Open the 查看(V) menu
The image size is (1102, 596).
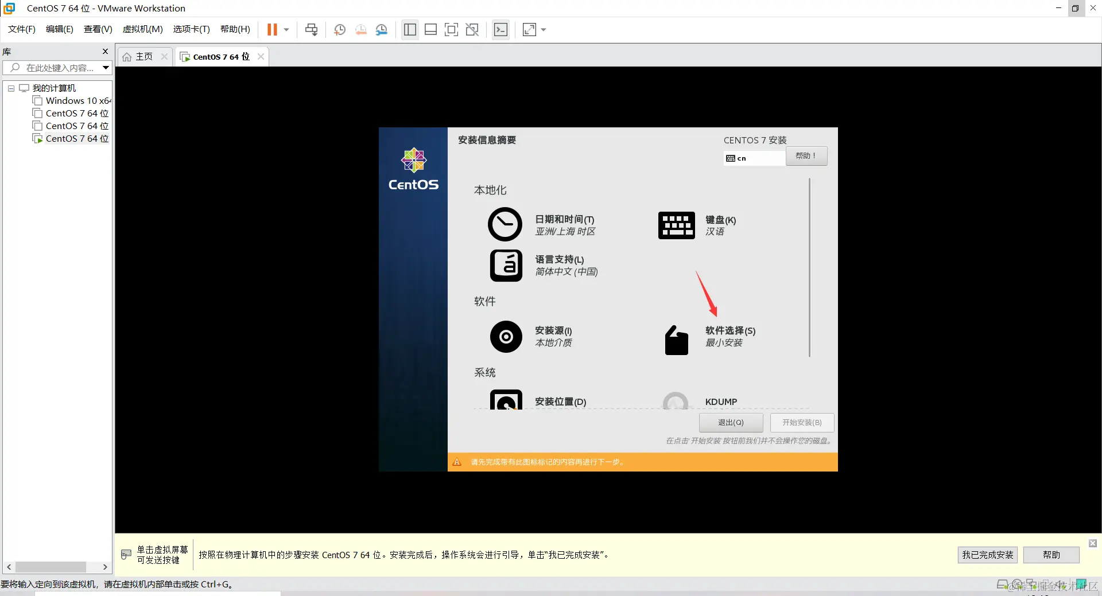pyautogui.click(x=98, y=29)
